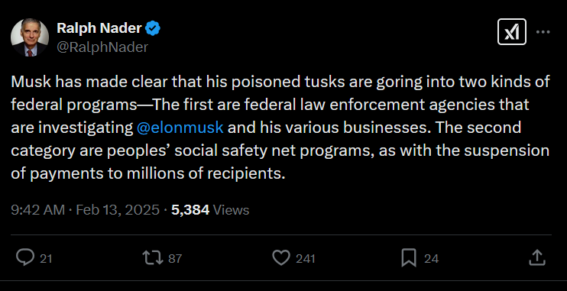Click the share upload arrow icon
This screenshot has width=567, height=291.
click(537, 257)
